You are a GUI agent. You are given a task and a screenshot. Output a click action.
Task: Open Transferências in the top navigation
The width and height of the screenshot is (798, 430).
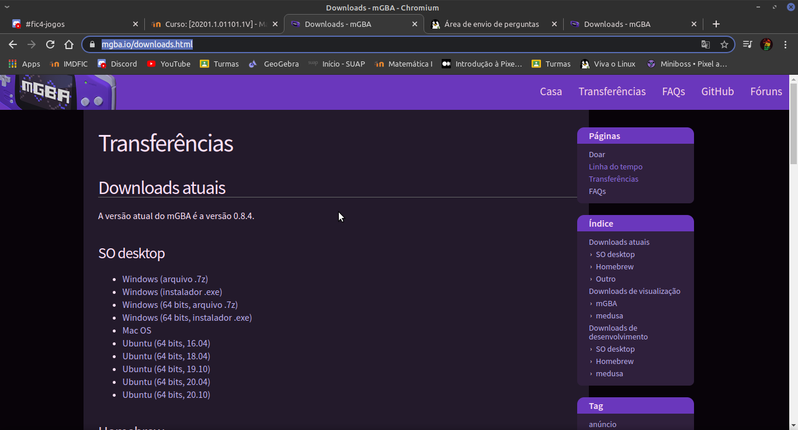[612, 92]
